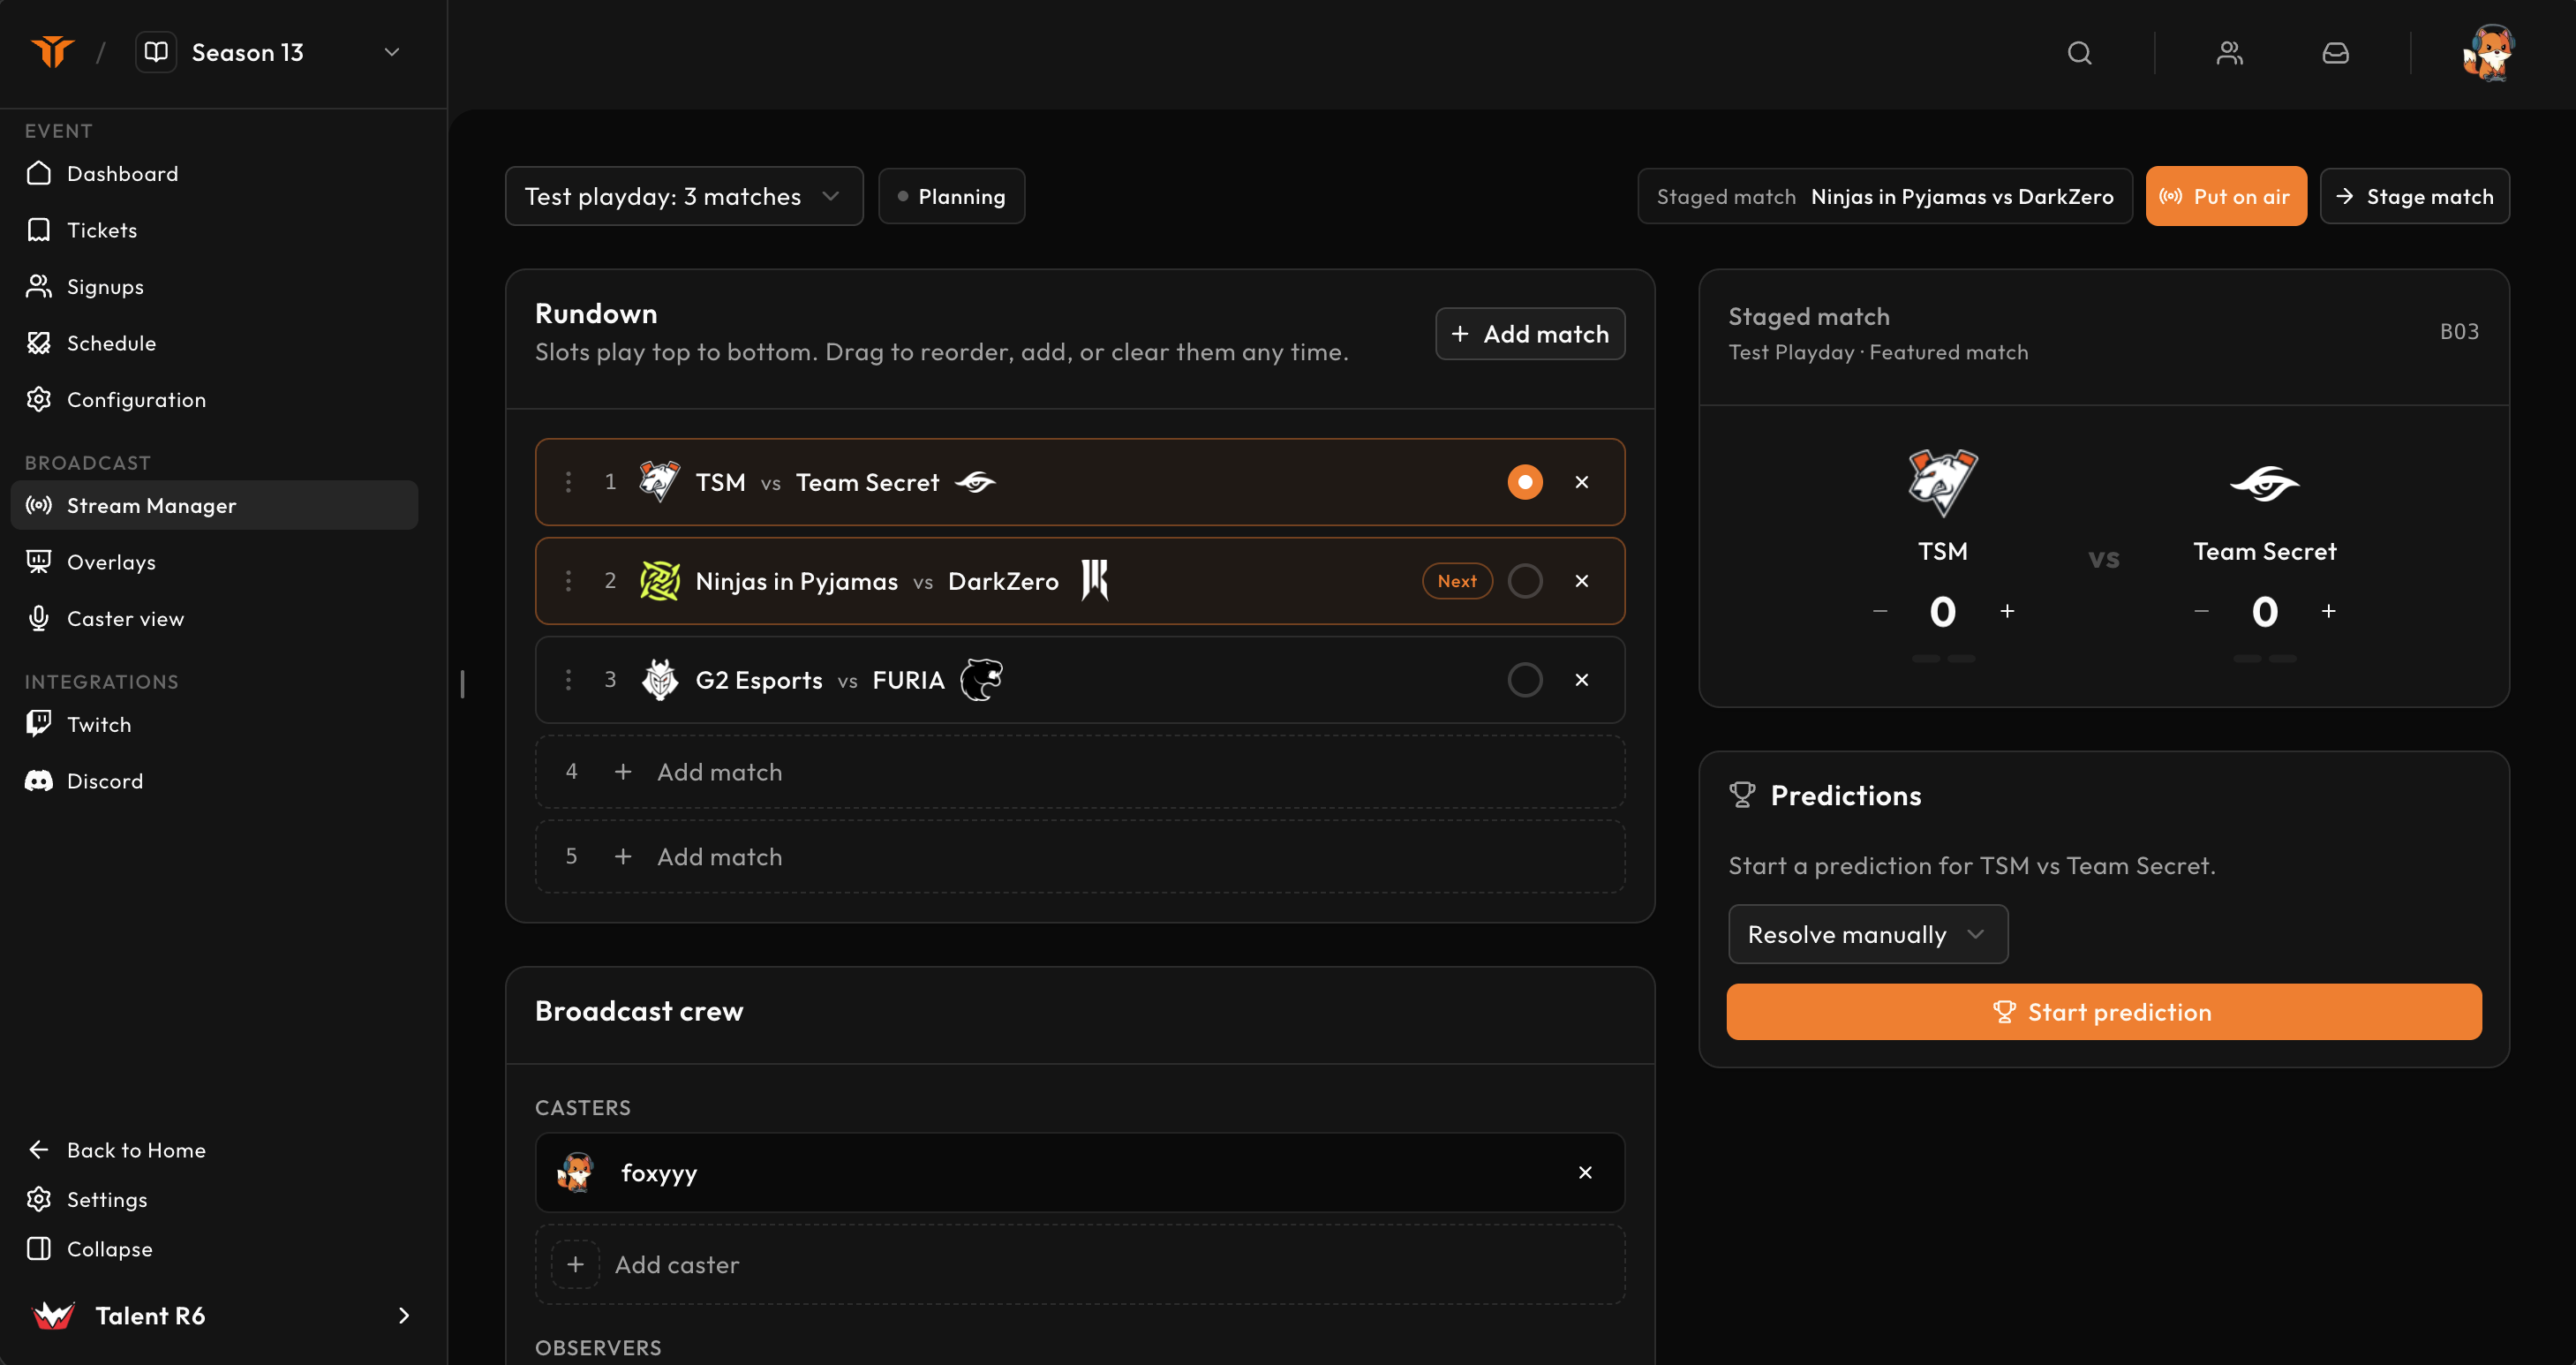The height and width of the screenshot is (1365, 2576).
Task: Open search with the magnifier icon
Action: (x=2079, y=53)
